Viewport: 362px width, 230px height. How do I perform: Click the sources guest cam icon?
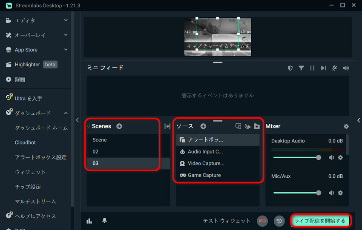point(247,126)
